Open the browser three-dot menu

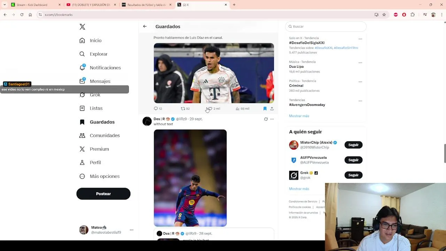click(442, 15)
